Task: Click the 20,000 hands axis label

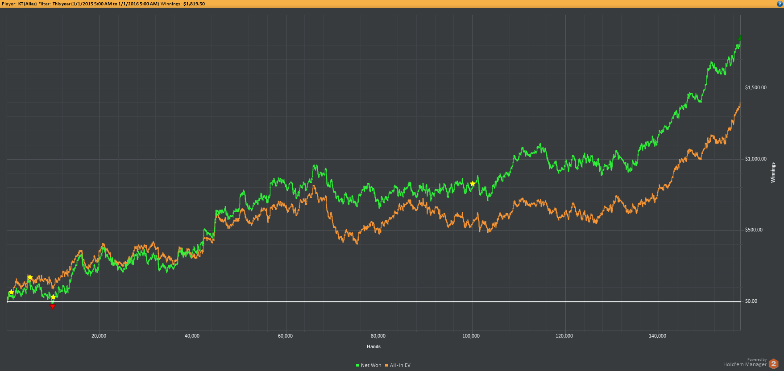Action: (x=99, y=336)
